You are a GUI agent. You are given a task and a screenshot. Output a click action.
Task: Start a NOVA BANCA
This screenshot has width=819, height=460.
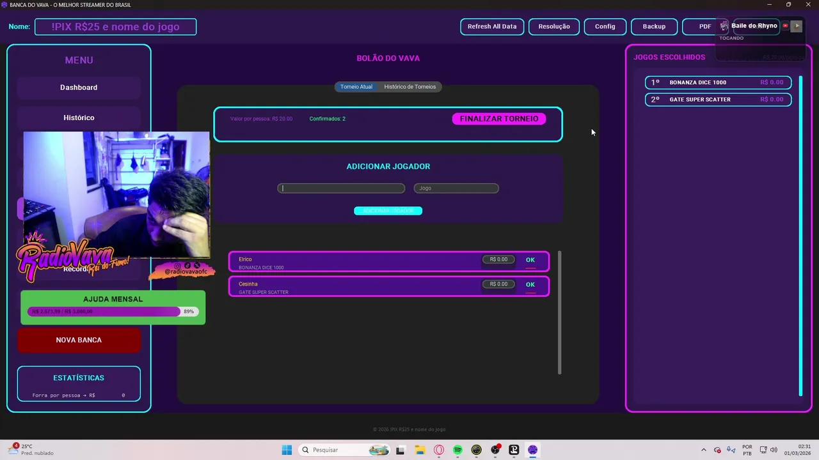pos(79,340)
